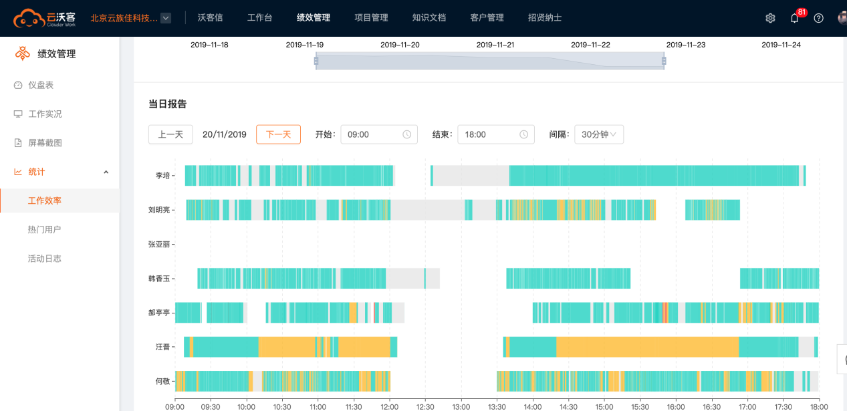Image resolution: width=847 pixels, height=411 pixels.
Task: Open 工作实况 from the sidebar
Action: pos(44,114)
